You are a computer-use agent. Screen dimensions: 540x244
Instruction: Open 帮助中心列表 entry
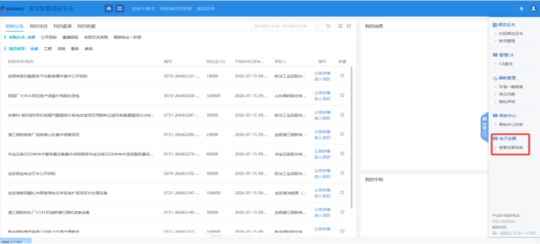coord(511,124)
